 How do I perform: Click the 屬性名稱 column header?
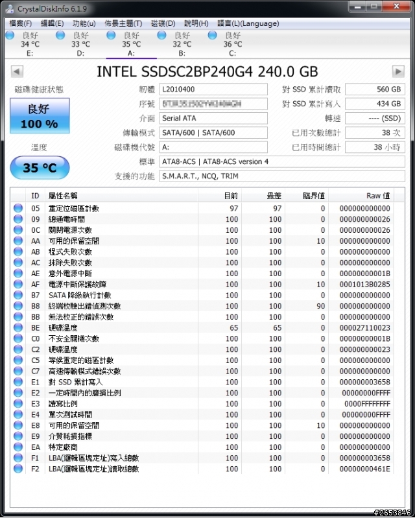[x=122, y=196]
